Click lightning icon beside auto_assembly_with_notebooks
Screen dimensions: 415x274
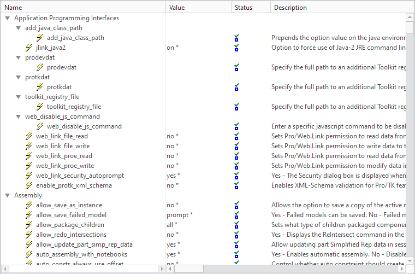[x=29, y=254]
